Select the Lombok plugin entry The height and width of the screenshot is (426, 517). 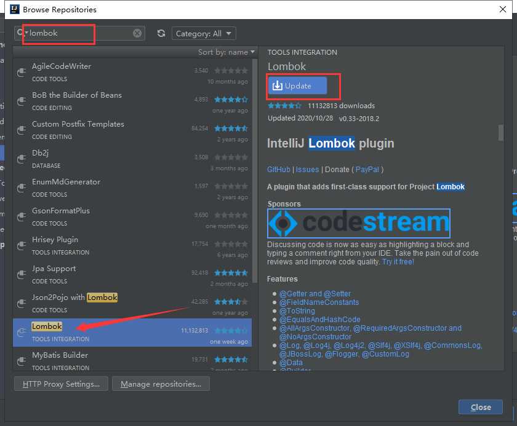pos(132,333)
